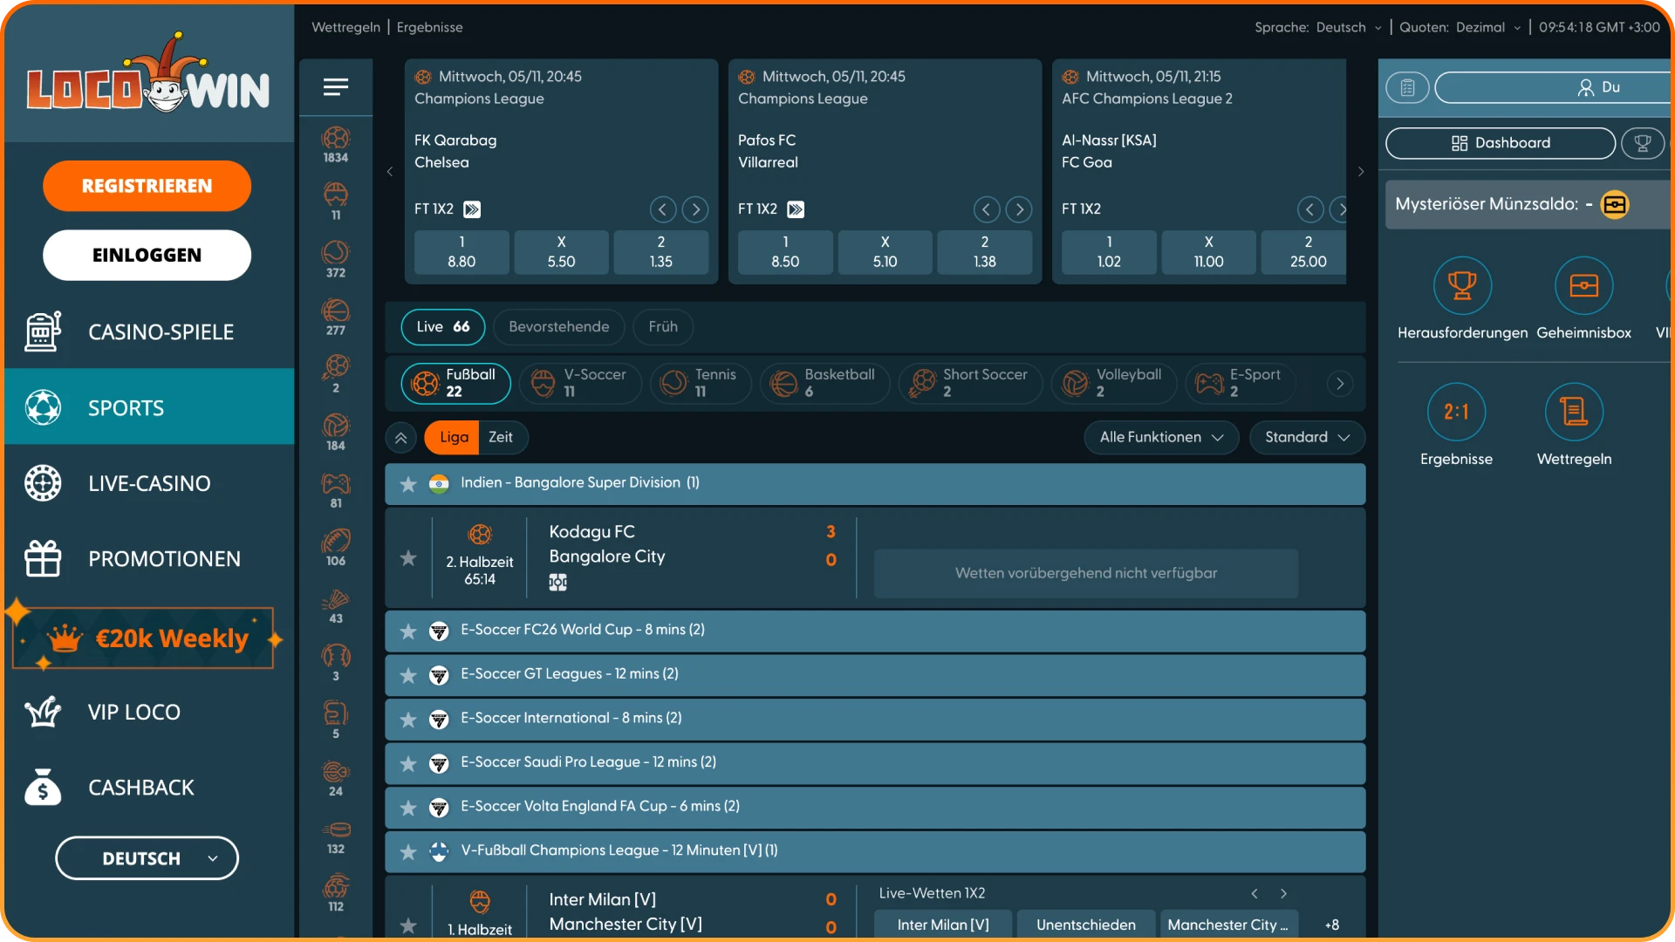Switch to the Bevorstehende tab

[559, 326]
